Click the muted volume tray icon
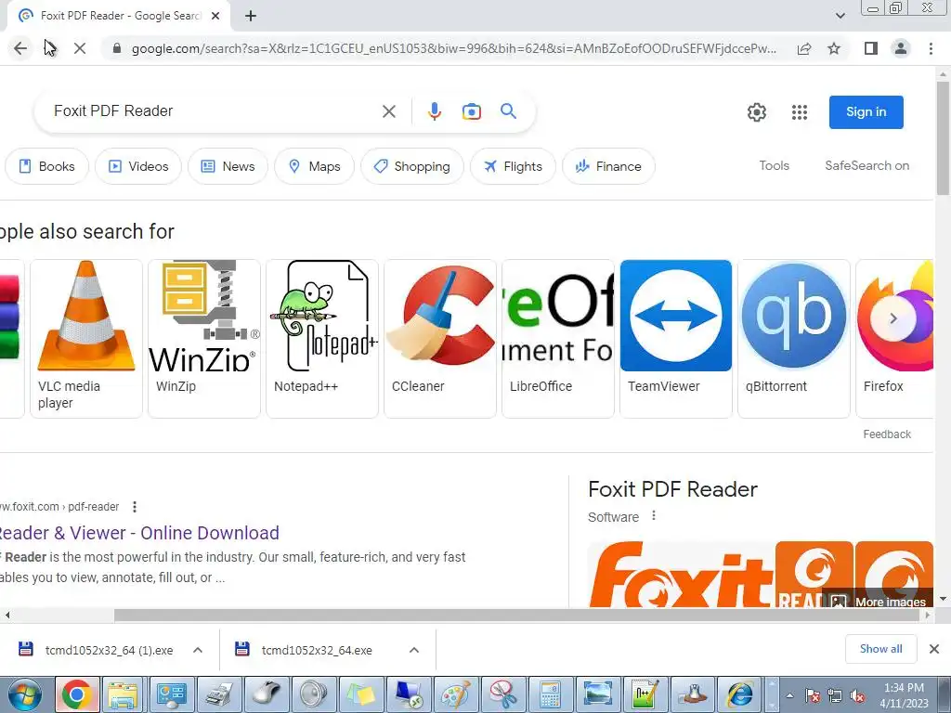Screen dimensions: 951x713 coord(857,695)
